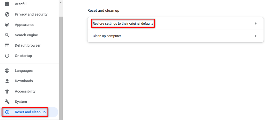
Task: Click the Reset and clean up history icon
Action: coord(7,112)
